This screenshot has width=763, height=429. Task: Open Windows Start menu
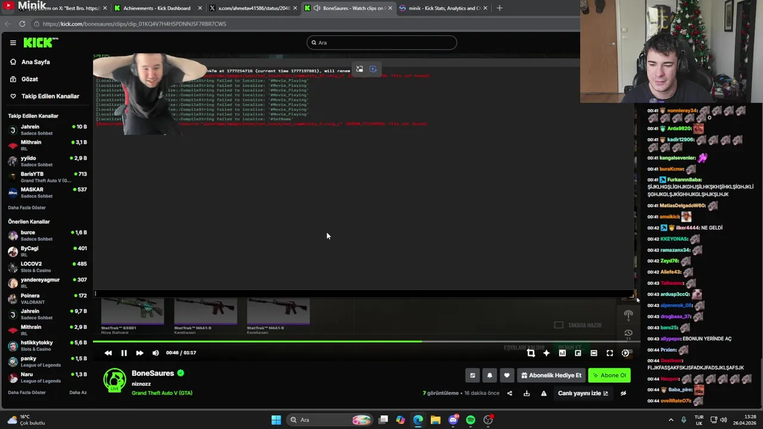point(276,420)
